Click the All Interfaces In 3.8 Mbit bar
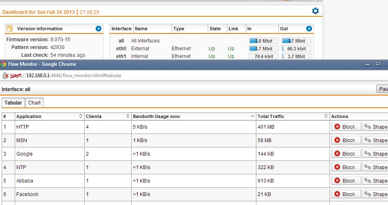Viewport: 388px width, 205px height. tap(264, 41)
